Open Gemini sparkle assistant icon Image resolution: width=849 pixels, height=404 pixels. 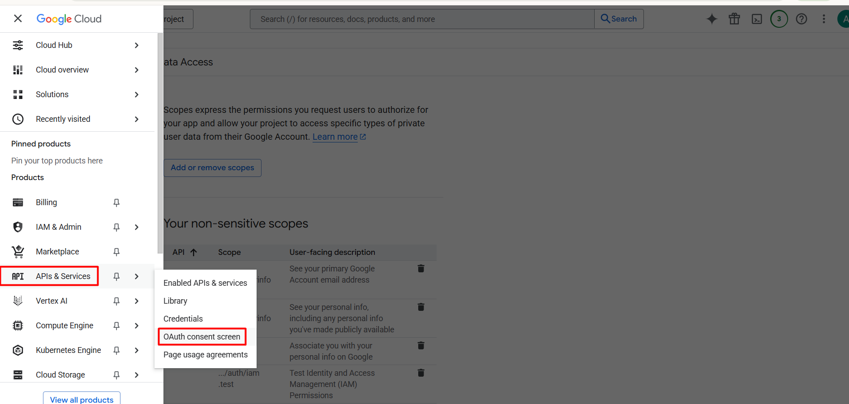click(x=712, y=19)
